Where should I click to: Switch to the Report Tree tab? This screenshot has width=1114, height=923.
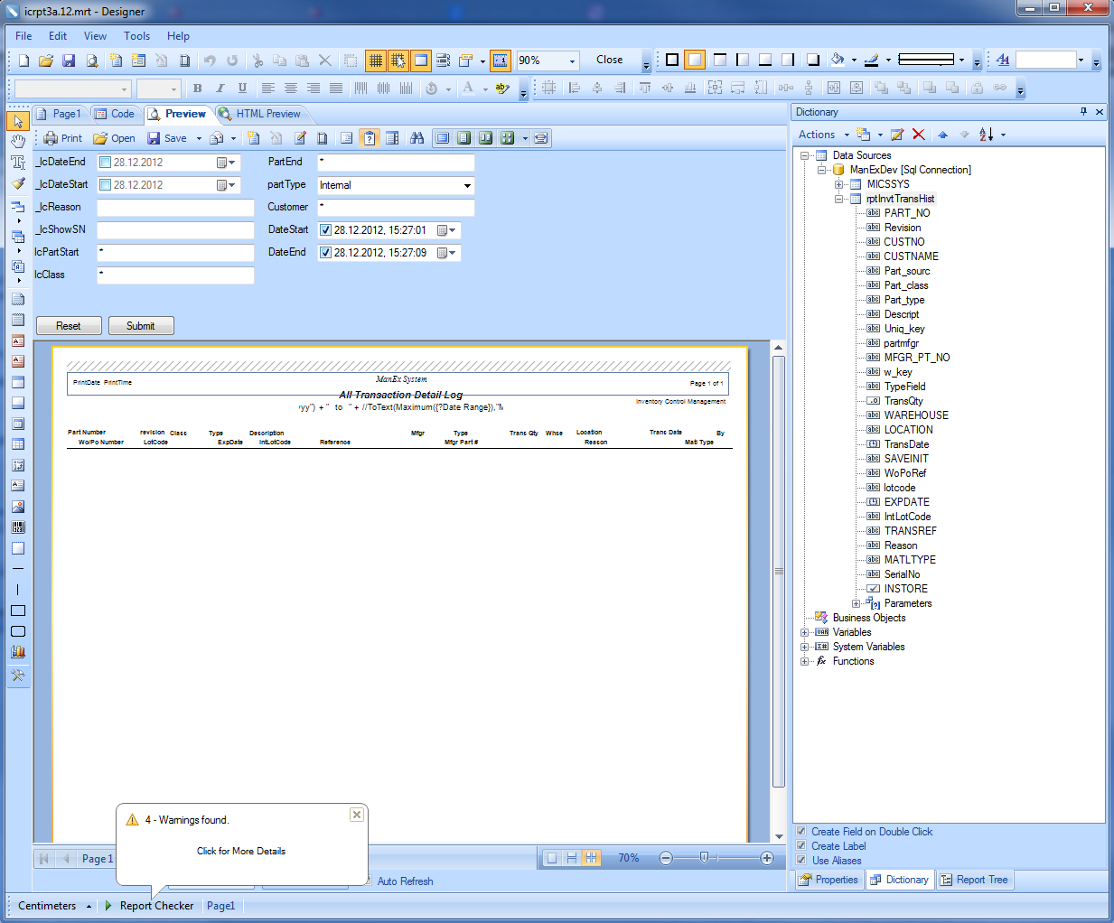[974, 880]
